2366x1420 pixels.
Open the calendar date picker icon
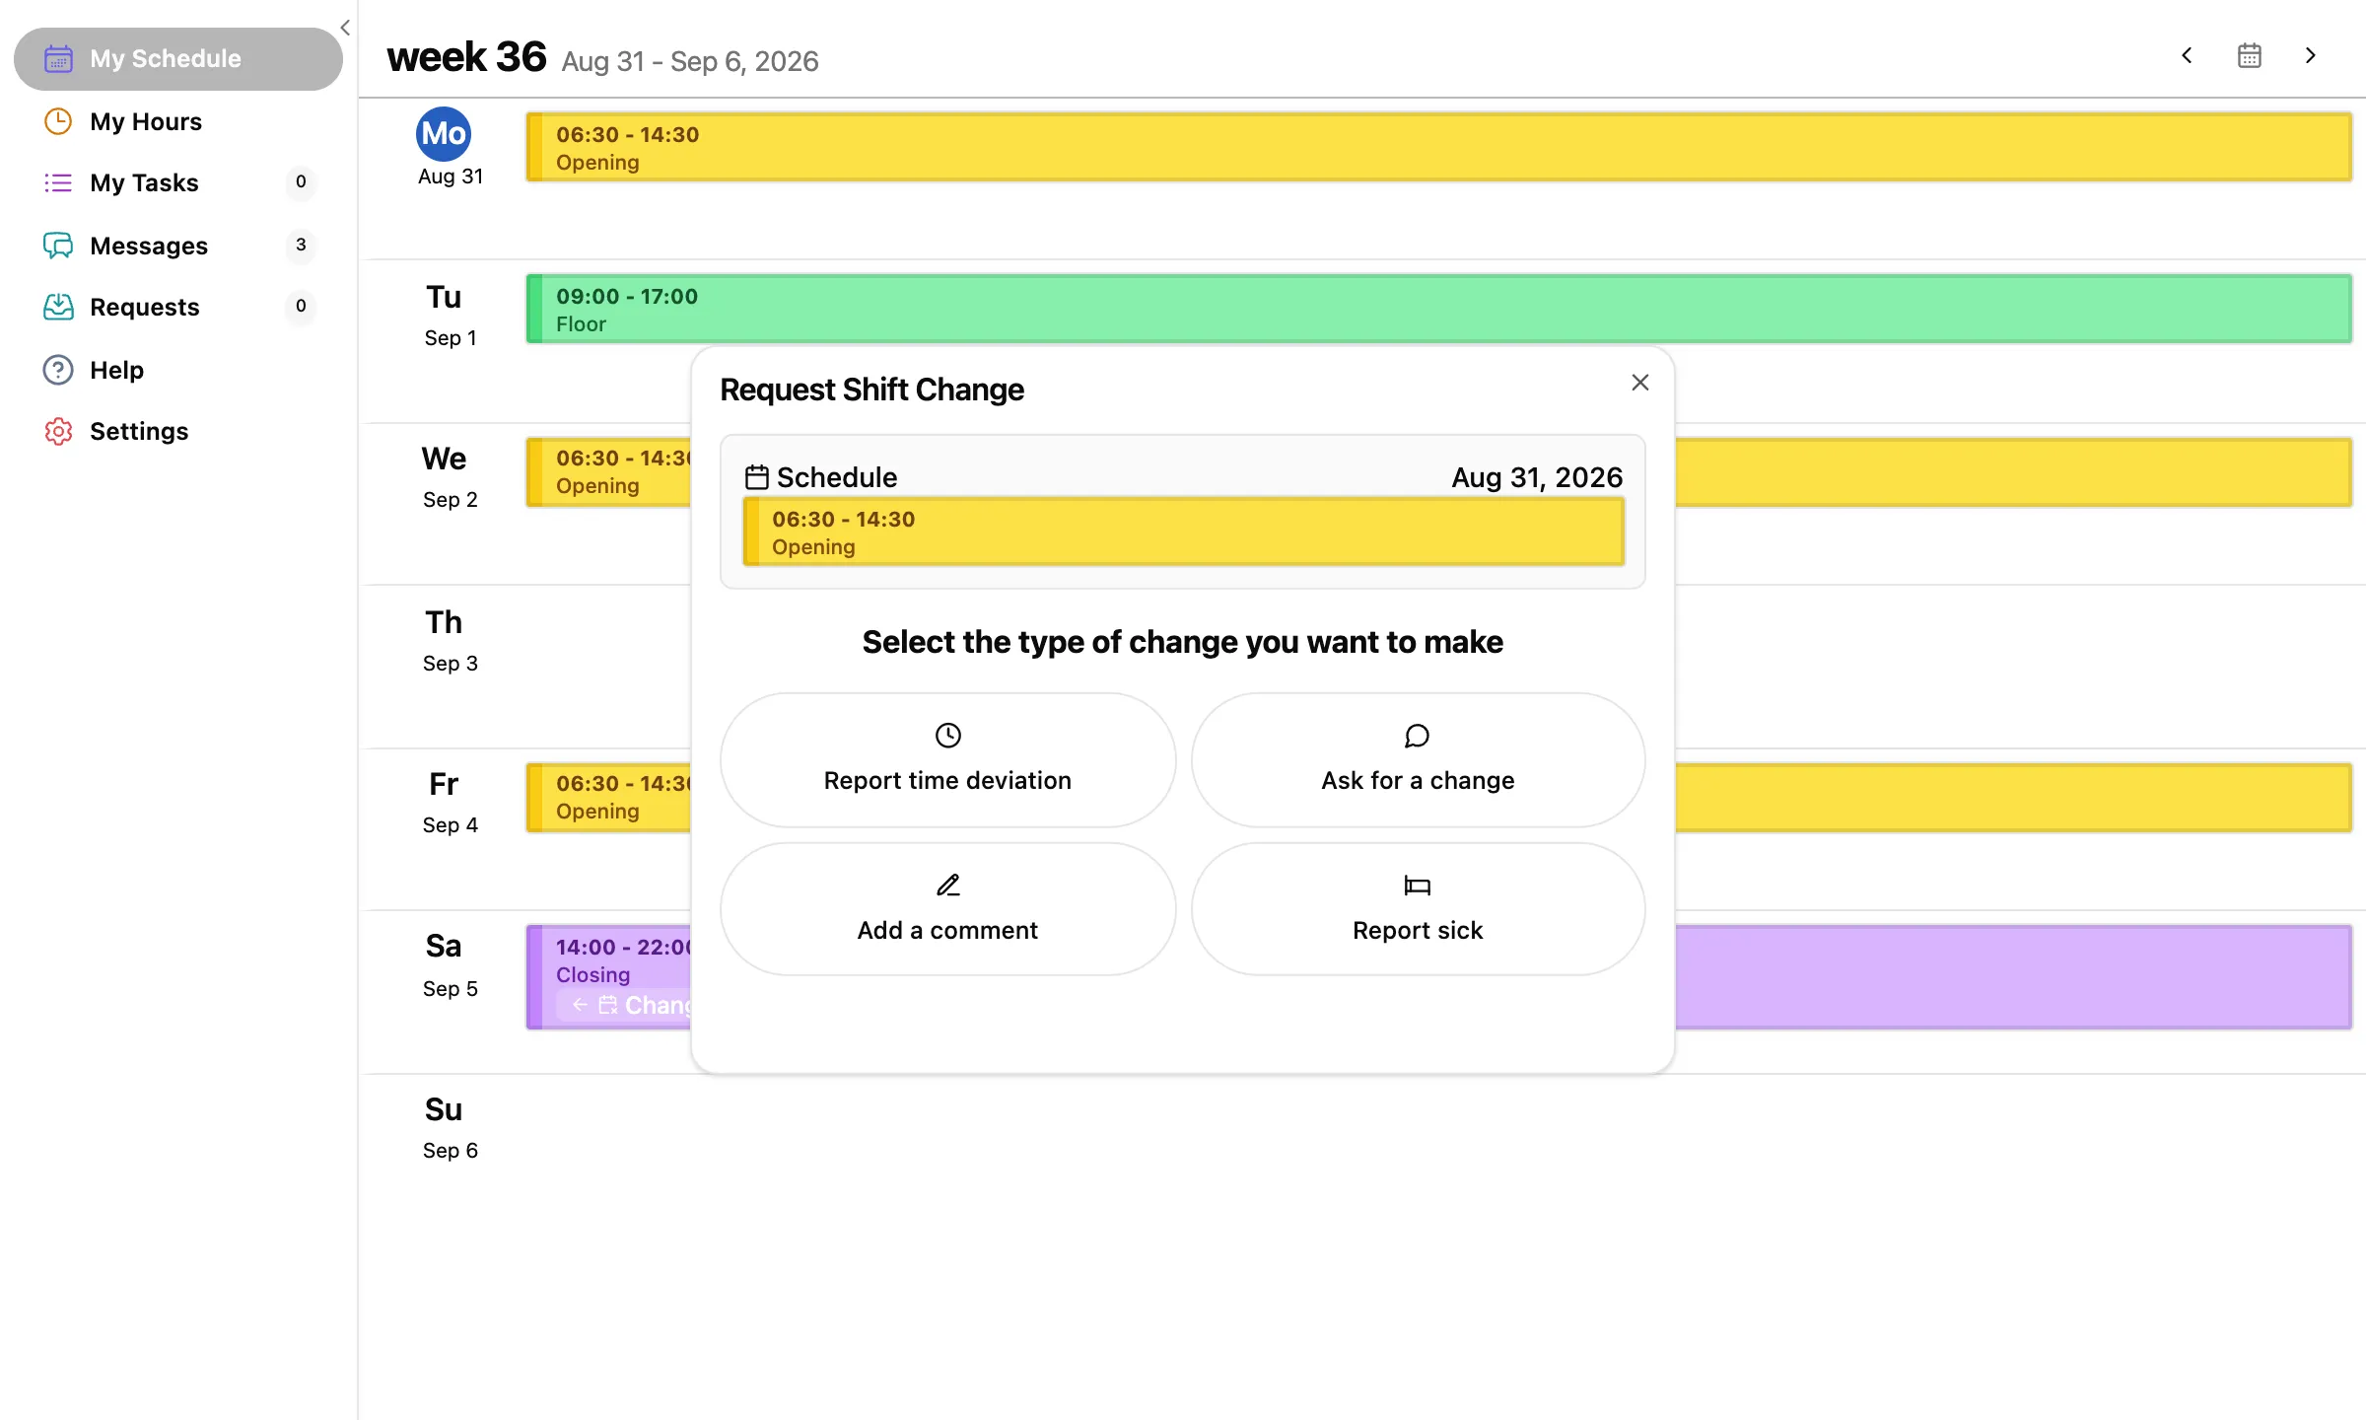(2249, 55)
